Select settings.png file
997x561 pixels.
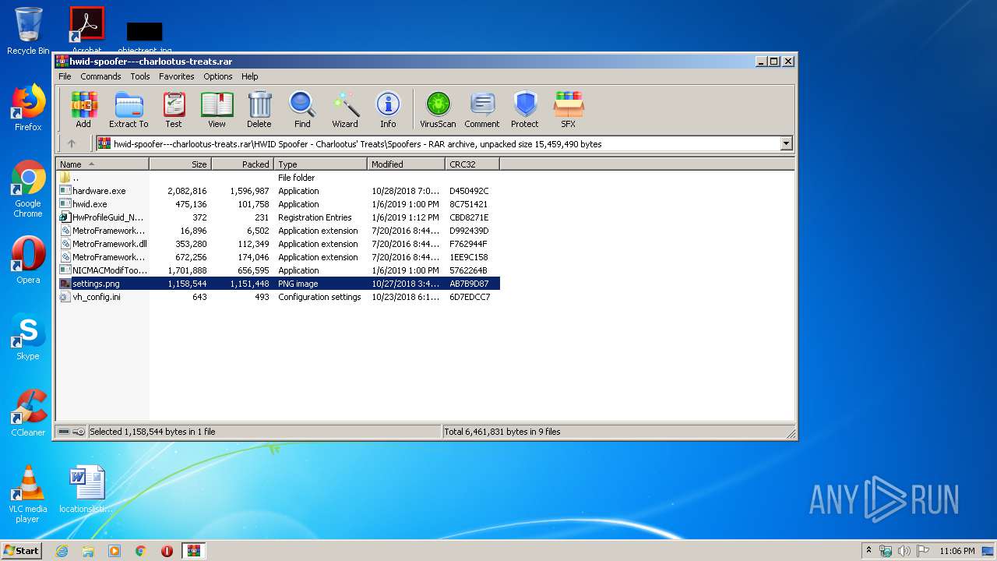pyautogui.click(x=279, y=284)
